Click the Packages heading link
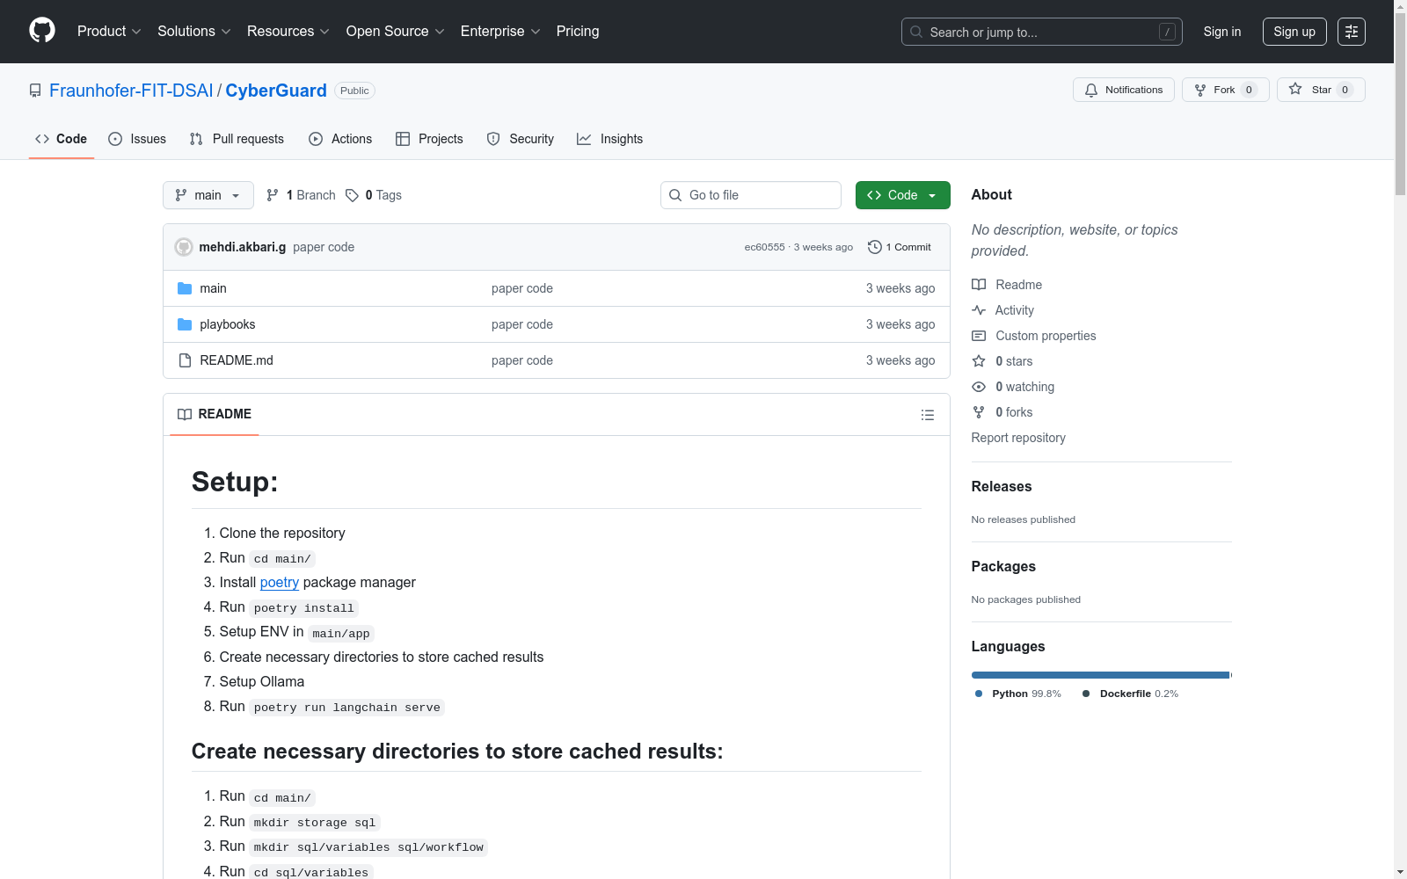This screenshot has height=879, width=1407. click(x=1003, y=567)
